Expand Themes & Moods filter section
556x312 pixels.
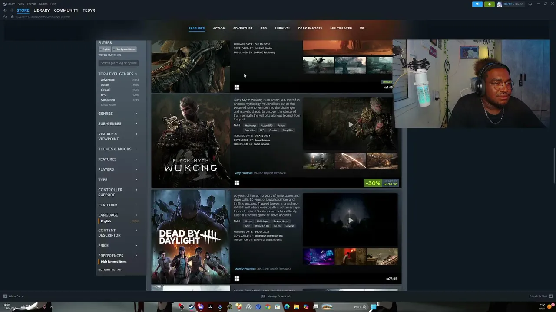pyautogui.click(x=118, y=149)
